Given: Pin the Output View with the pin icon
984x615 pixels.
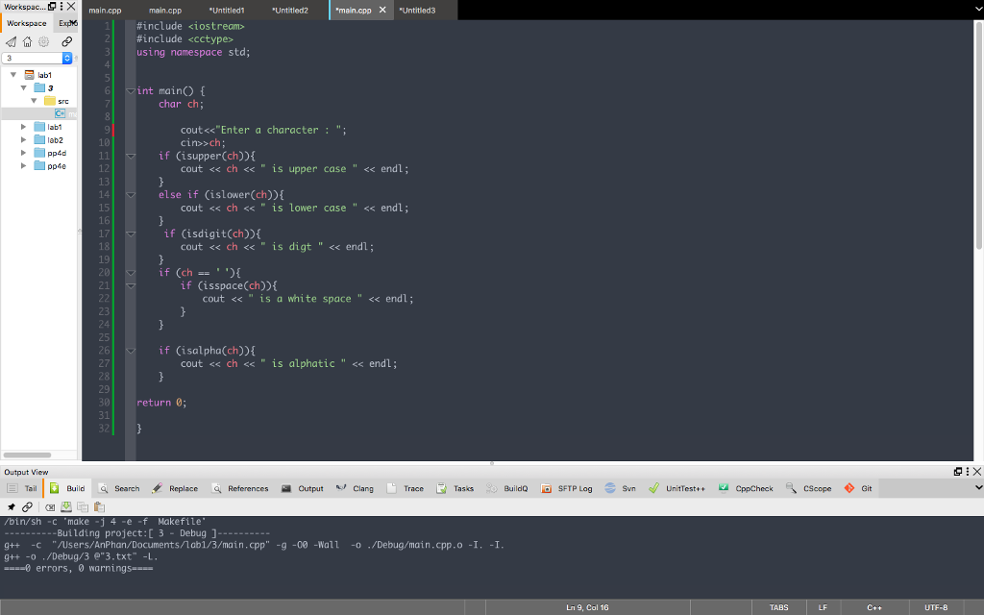Looking at the screenshot, I should tap(12, 506).
